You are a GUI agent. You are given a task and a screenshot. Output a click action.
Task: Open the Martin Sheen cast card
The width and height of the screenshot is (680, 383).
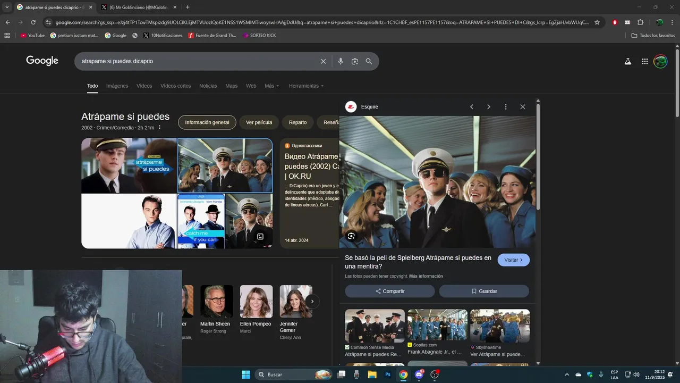coord(216,310)
